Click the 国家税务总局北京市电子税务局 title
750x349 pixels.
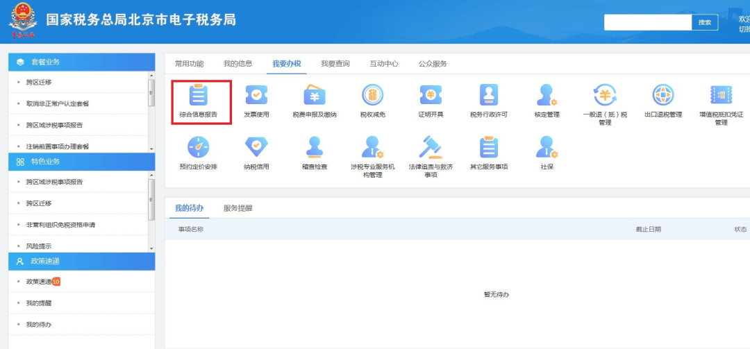pyautogui.click(x=141, y=20)
